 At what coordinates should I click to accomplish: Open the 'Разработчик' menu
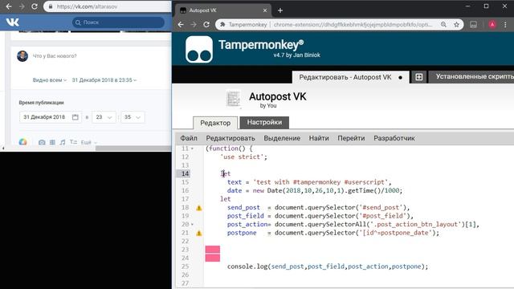click(394, 138)
